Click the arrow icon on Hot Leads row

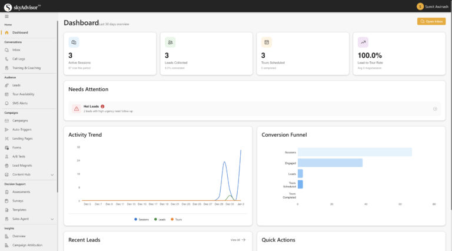[x=435, y=108]
